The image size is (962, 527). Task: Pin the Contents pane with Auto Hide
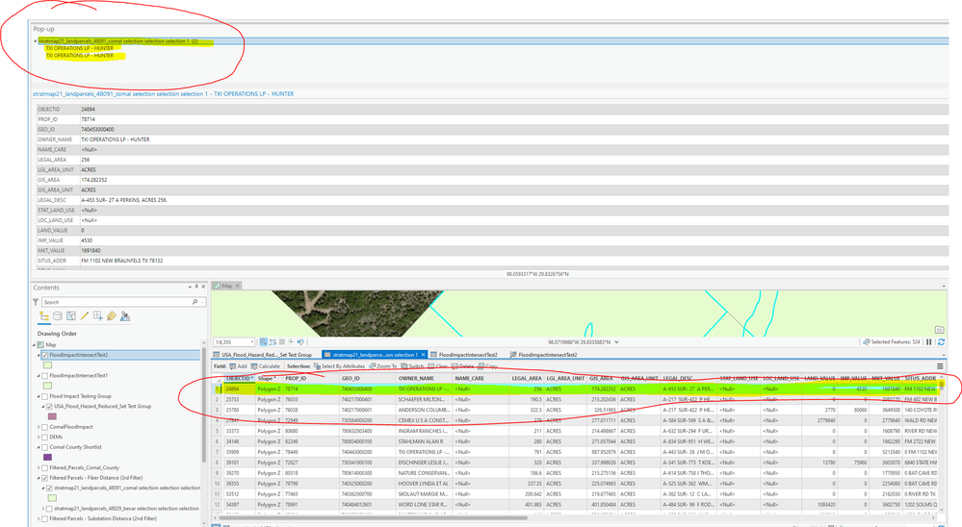tap(197, 287)
